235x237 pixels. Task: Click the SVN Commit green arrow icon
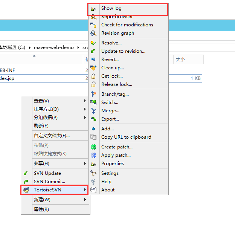click(x=26, y=182)
